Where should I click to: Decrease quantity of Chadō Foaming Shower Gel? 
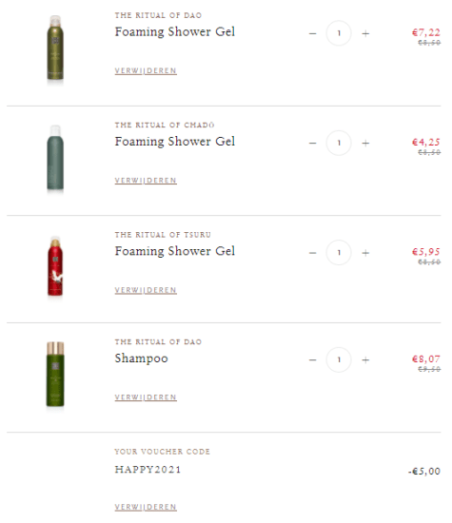[312, 143]
